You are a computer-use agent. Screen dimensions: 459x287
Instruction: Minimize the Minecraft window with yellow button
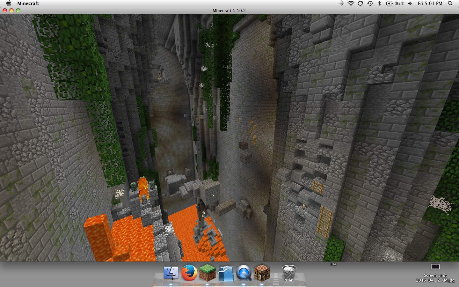(x=11, y=11)
